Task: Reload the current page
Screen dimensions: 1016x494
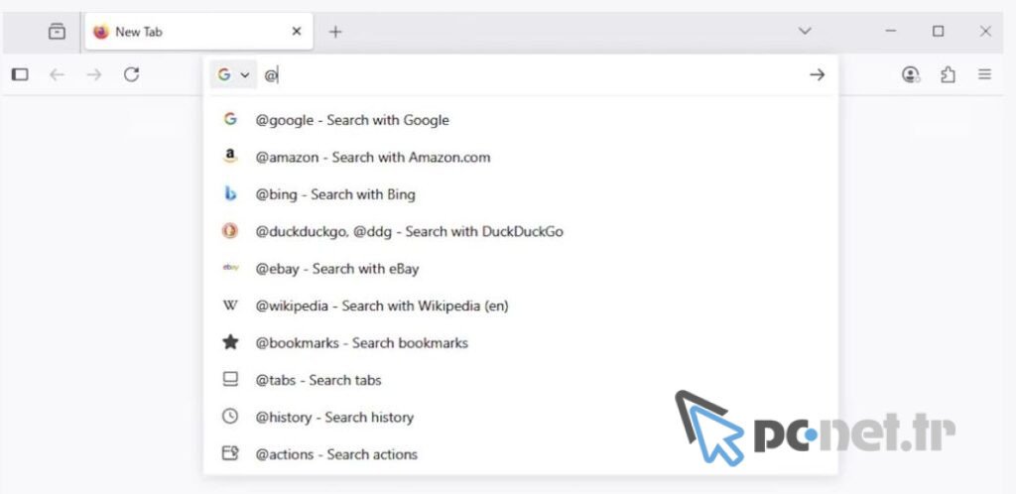Action: (132, 74)
